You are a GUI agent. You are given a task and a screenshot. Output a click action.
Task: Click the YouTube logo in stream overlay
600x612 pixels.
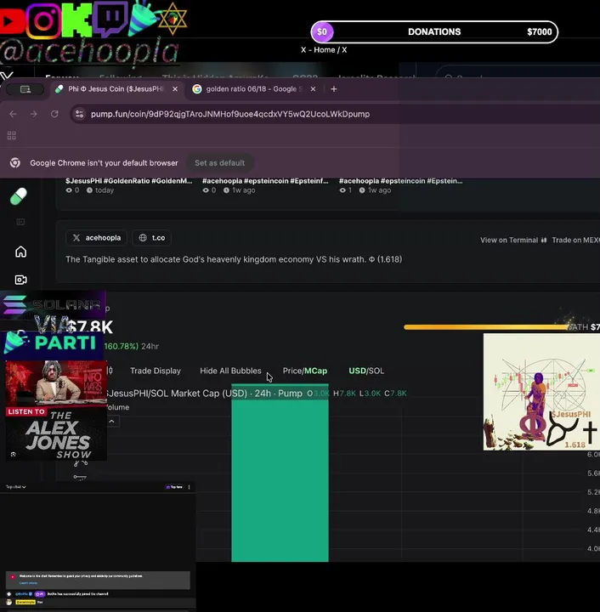coord(12,20)
